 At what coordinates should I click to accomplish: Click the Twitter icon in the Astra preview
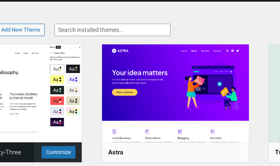pos(238,51)
